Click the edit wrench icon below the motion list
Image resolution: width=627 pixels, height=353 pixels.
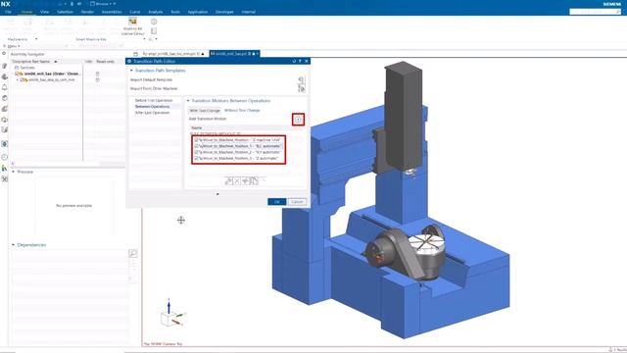228,181
